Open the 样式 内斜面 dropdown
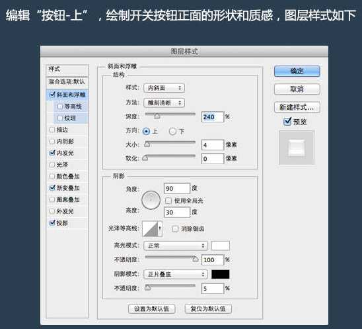Viewport: 362px width, 329px height. 164,88
